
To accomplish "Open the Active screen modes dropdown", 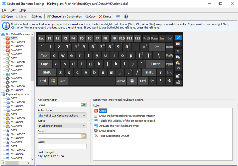I will tap(62, 126).
